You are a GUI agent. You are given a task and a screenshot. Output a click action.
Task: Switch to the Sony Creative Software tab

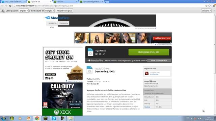tap(13, 2)
